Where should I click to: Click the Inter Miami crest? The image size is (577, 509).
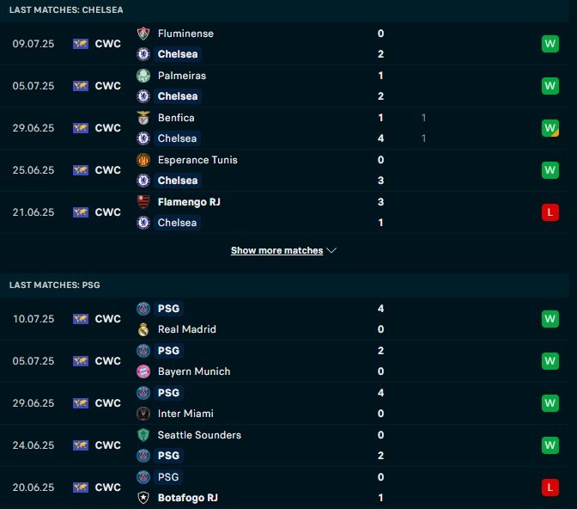[x=143, y=414]
